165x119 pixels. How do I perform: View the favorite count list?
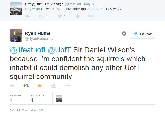pyautogui.click(x=38, y=98)
